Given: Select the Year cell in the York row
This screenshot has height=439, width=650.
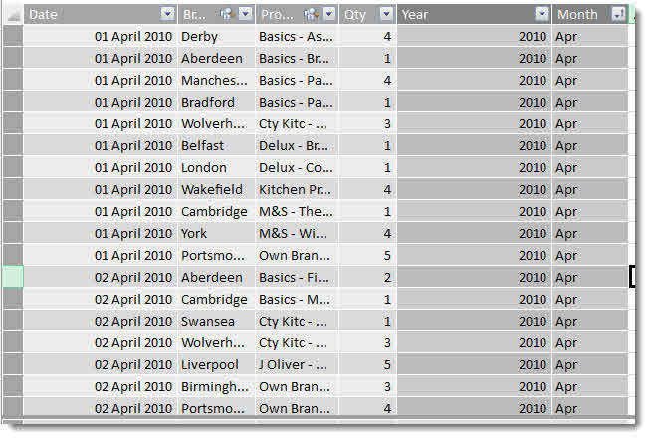Looking at the screenshot, I should 474,233.
